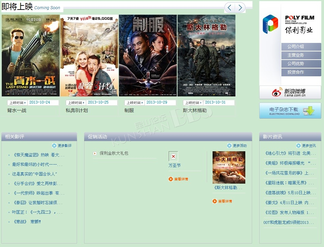Click 查看详情 under 斯大林格勒 promo
Viewport: 324px width, 247px height.
pos(225,201)
